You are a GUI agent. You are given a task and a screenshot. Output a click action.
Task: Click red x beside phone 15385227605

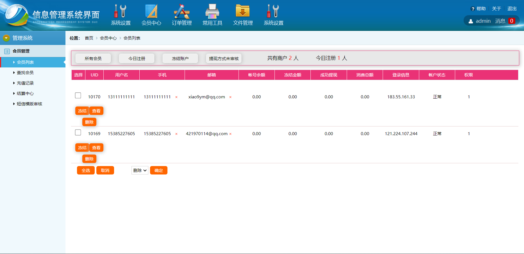(x=176, y=134)
